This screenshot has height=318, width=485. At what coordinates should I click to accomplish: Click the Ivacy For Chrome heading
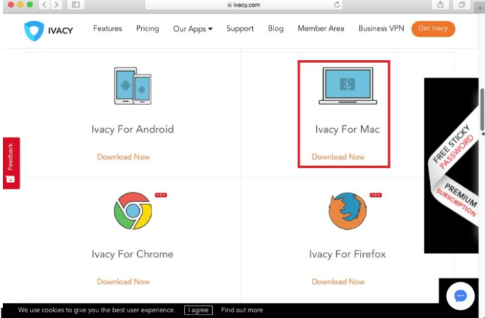(133, 254)
